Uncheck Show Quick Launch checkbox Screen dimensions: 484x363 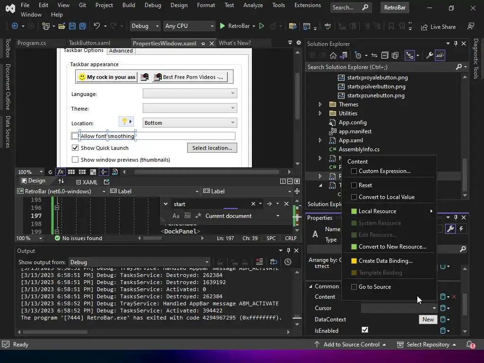75,148
